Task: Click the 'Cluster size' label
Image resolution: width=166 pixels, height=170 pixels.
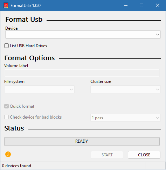Action: pos(101,82)
